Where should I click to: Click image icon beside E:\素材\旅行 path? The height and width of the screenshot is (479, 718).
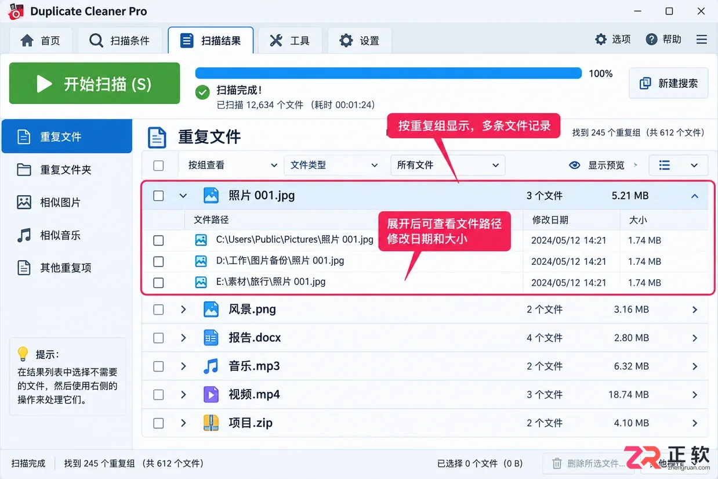click(201, 282)
